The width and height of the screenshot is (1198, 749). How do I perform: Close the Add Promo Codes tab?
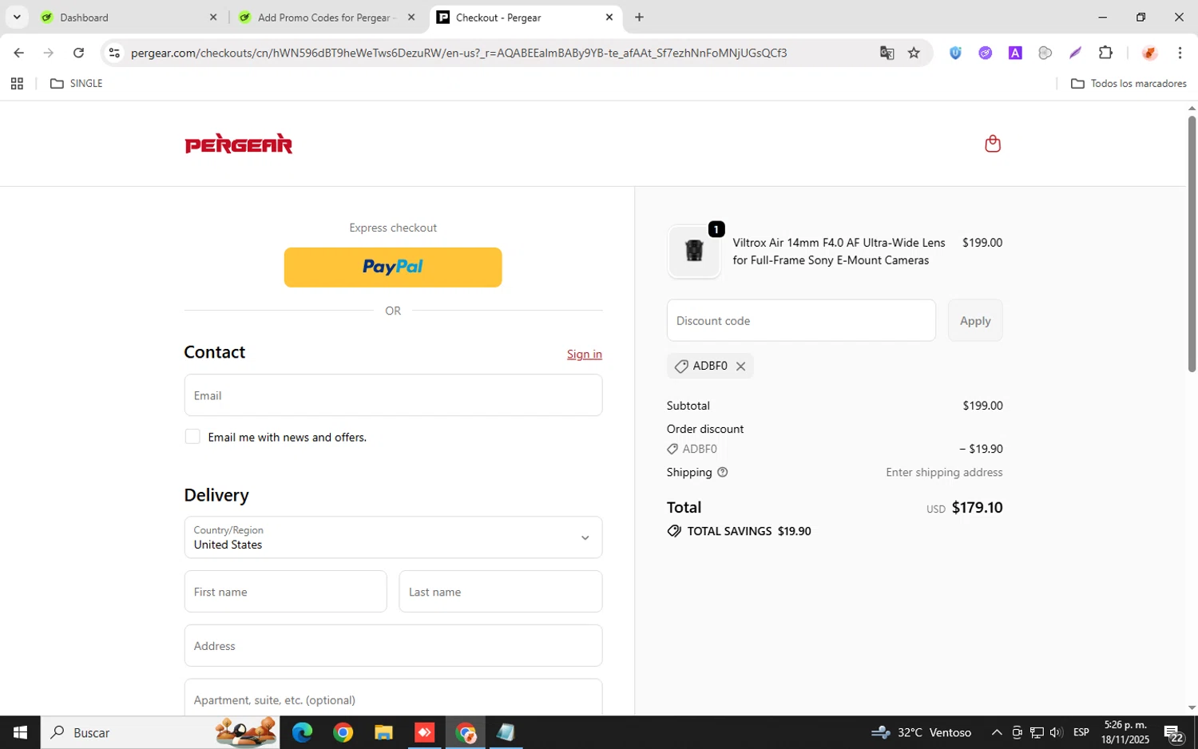tap(411, 17)
